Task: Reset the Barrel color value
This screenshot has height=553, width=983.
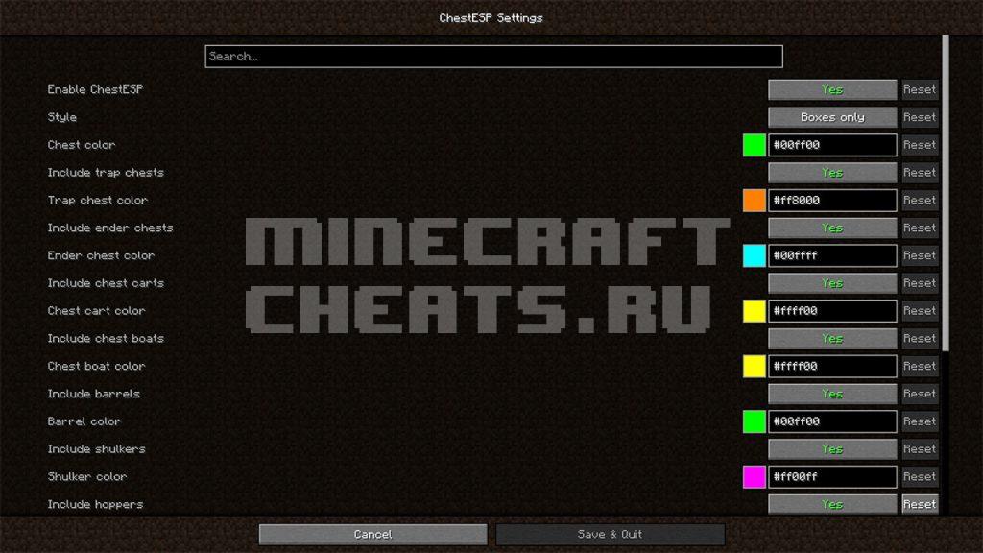Action: [920, 421]
